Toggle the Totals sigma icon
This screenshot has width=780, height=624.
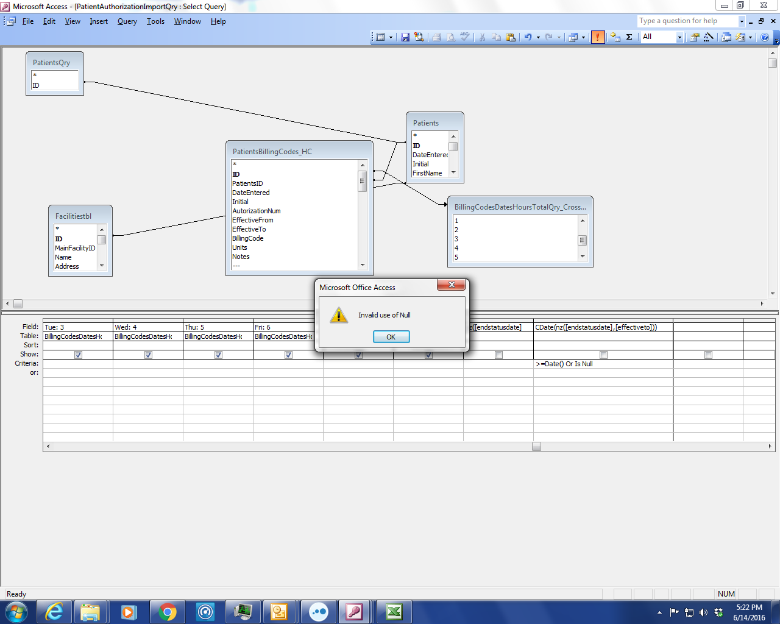tap(629, 37)
